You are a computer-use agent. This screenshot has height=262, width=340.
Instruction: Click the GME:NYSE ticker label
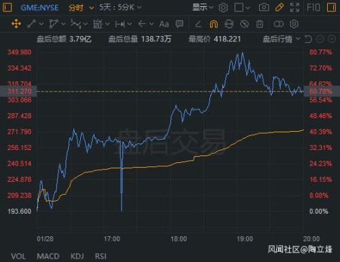coord(39,7)
